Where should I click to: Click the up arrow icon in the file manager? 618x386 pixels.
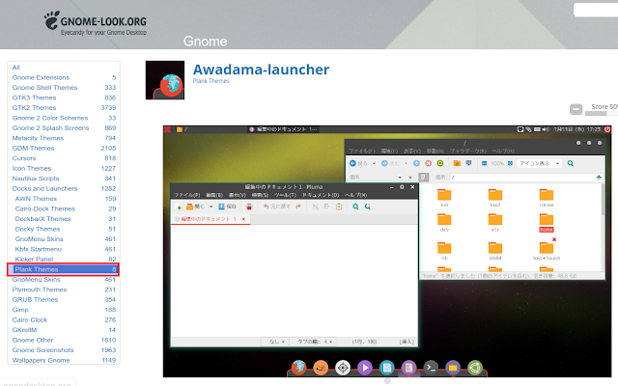(416, 163)
